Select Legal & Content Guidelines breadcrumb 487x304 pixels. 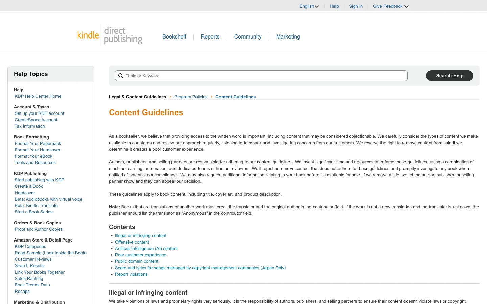tap(137, 97)
